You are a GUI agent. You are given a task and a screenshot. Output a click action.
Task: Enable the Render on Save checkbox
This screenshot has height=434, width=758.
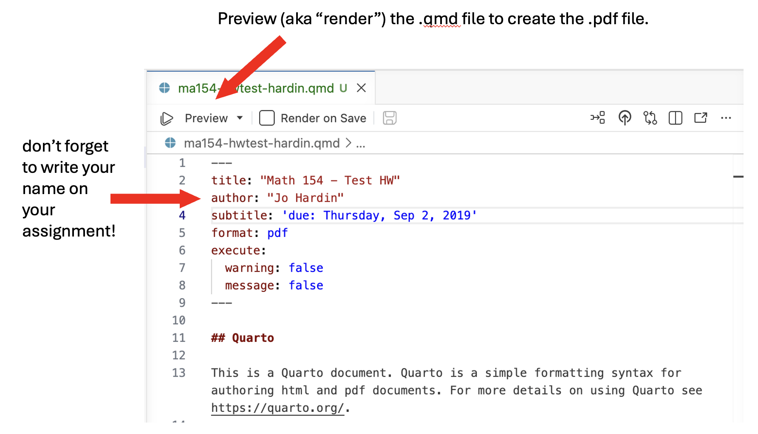pyautogui.click(x=267, y=118)
